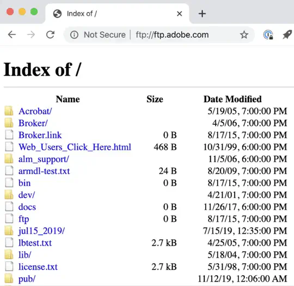
Task: Open lbtest.txt file link
Action: click(x=35, y=243)
